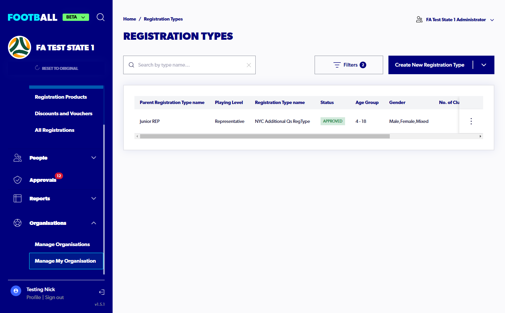
Task: Click the Playing Level column header
Action: pyautogui.click(x=229, y=103)
